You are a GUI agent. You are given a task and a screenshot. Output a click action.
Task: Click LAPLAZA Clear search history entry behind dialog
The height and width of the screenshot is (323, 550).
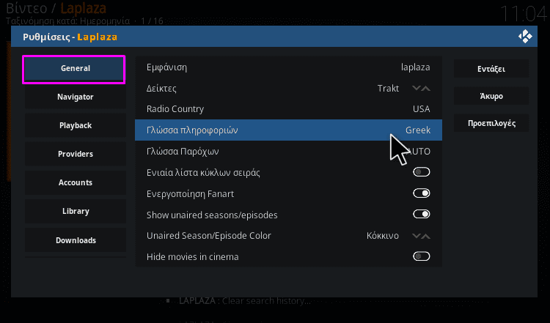(x=244, y=301)
